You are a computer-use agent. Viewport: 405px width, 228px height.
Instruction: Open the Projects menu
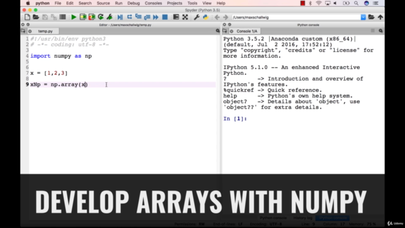coord(175,3)
